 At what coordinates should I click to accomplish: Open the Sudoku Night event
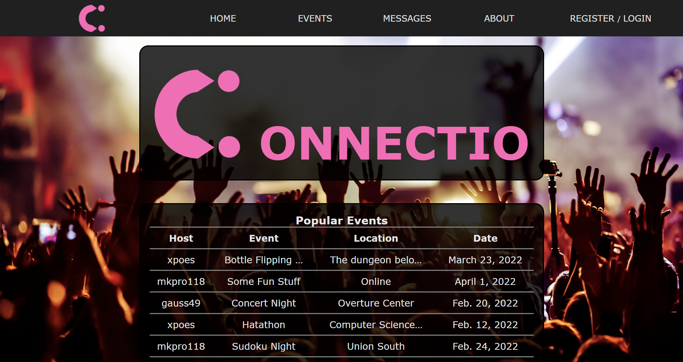coord(263,347)
